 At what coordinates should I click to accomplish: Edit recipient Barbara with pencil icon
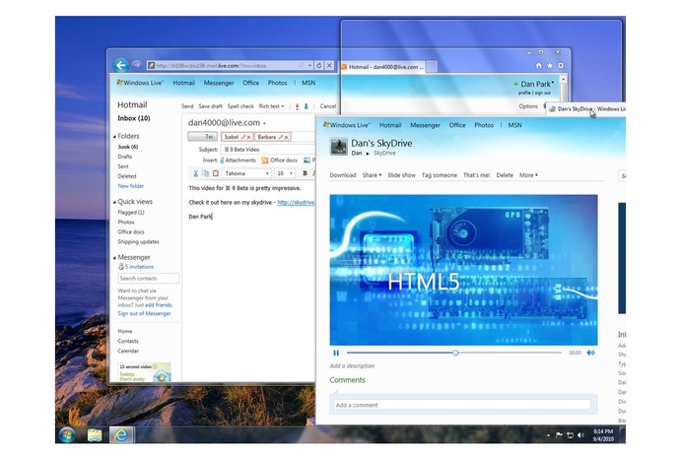pyautogui.click(x=281, y=137)
